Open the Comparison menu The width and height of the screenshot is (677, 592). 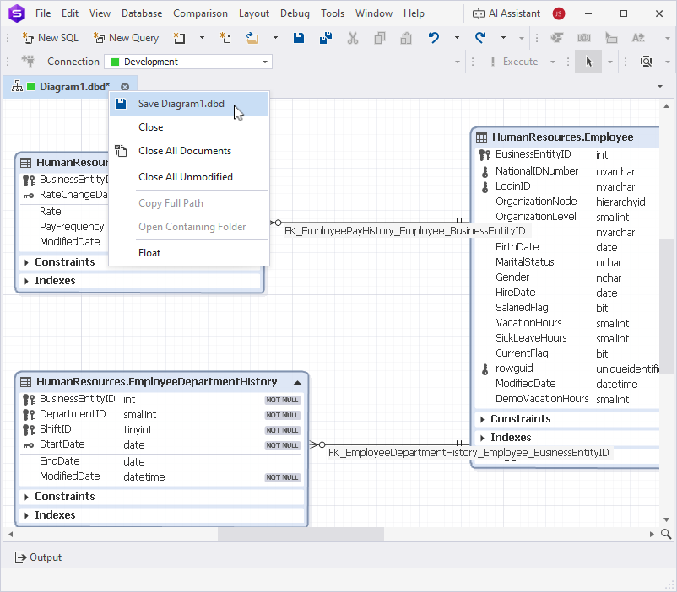click(x=200, y=13)
